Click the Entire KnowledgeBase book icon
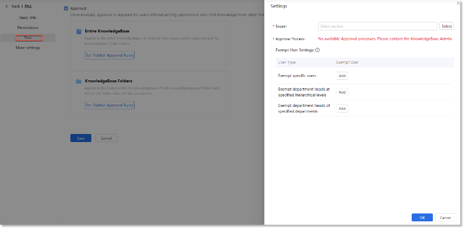Viewport: 464px width, 228px height. coord(78,31)
